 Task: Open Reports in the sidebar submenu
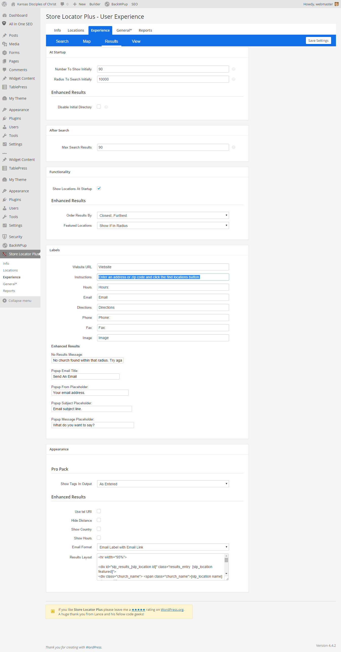[9, 291]
